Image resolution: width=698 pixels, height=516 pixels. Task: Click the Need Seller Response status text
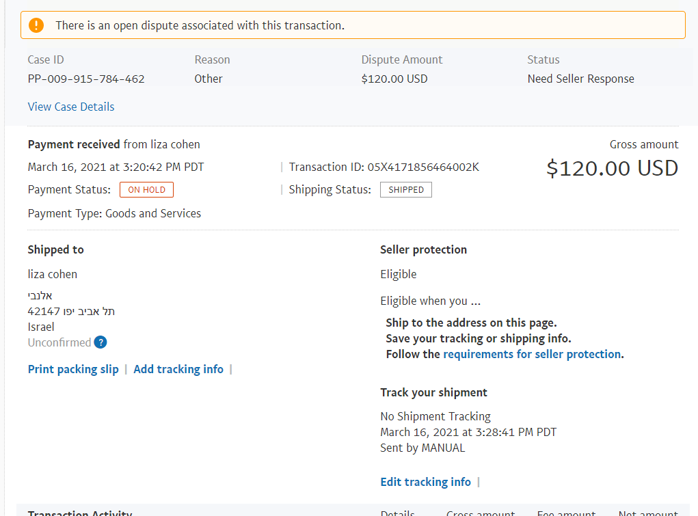click(581, 79)
